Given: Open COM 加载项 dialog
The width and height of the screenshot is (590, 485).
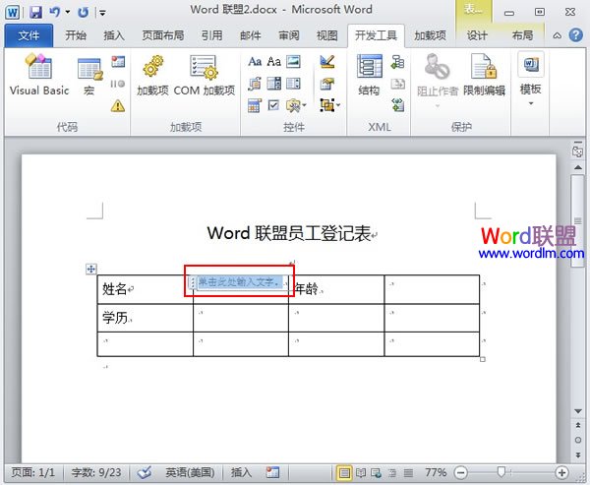Looking at the screenshot, I should (204, 76).
